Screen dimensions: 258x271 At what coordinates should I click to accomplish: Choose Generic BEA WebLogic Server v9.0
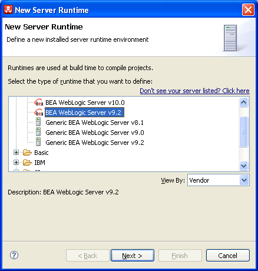(95, 133)
